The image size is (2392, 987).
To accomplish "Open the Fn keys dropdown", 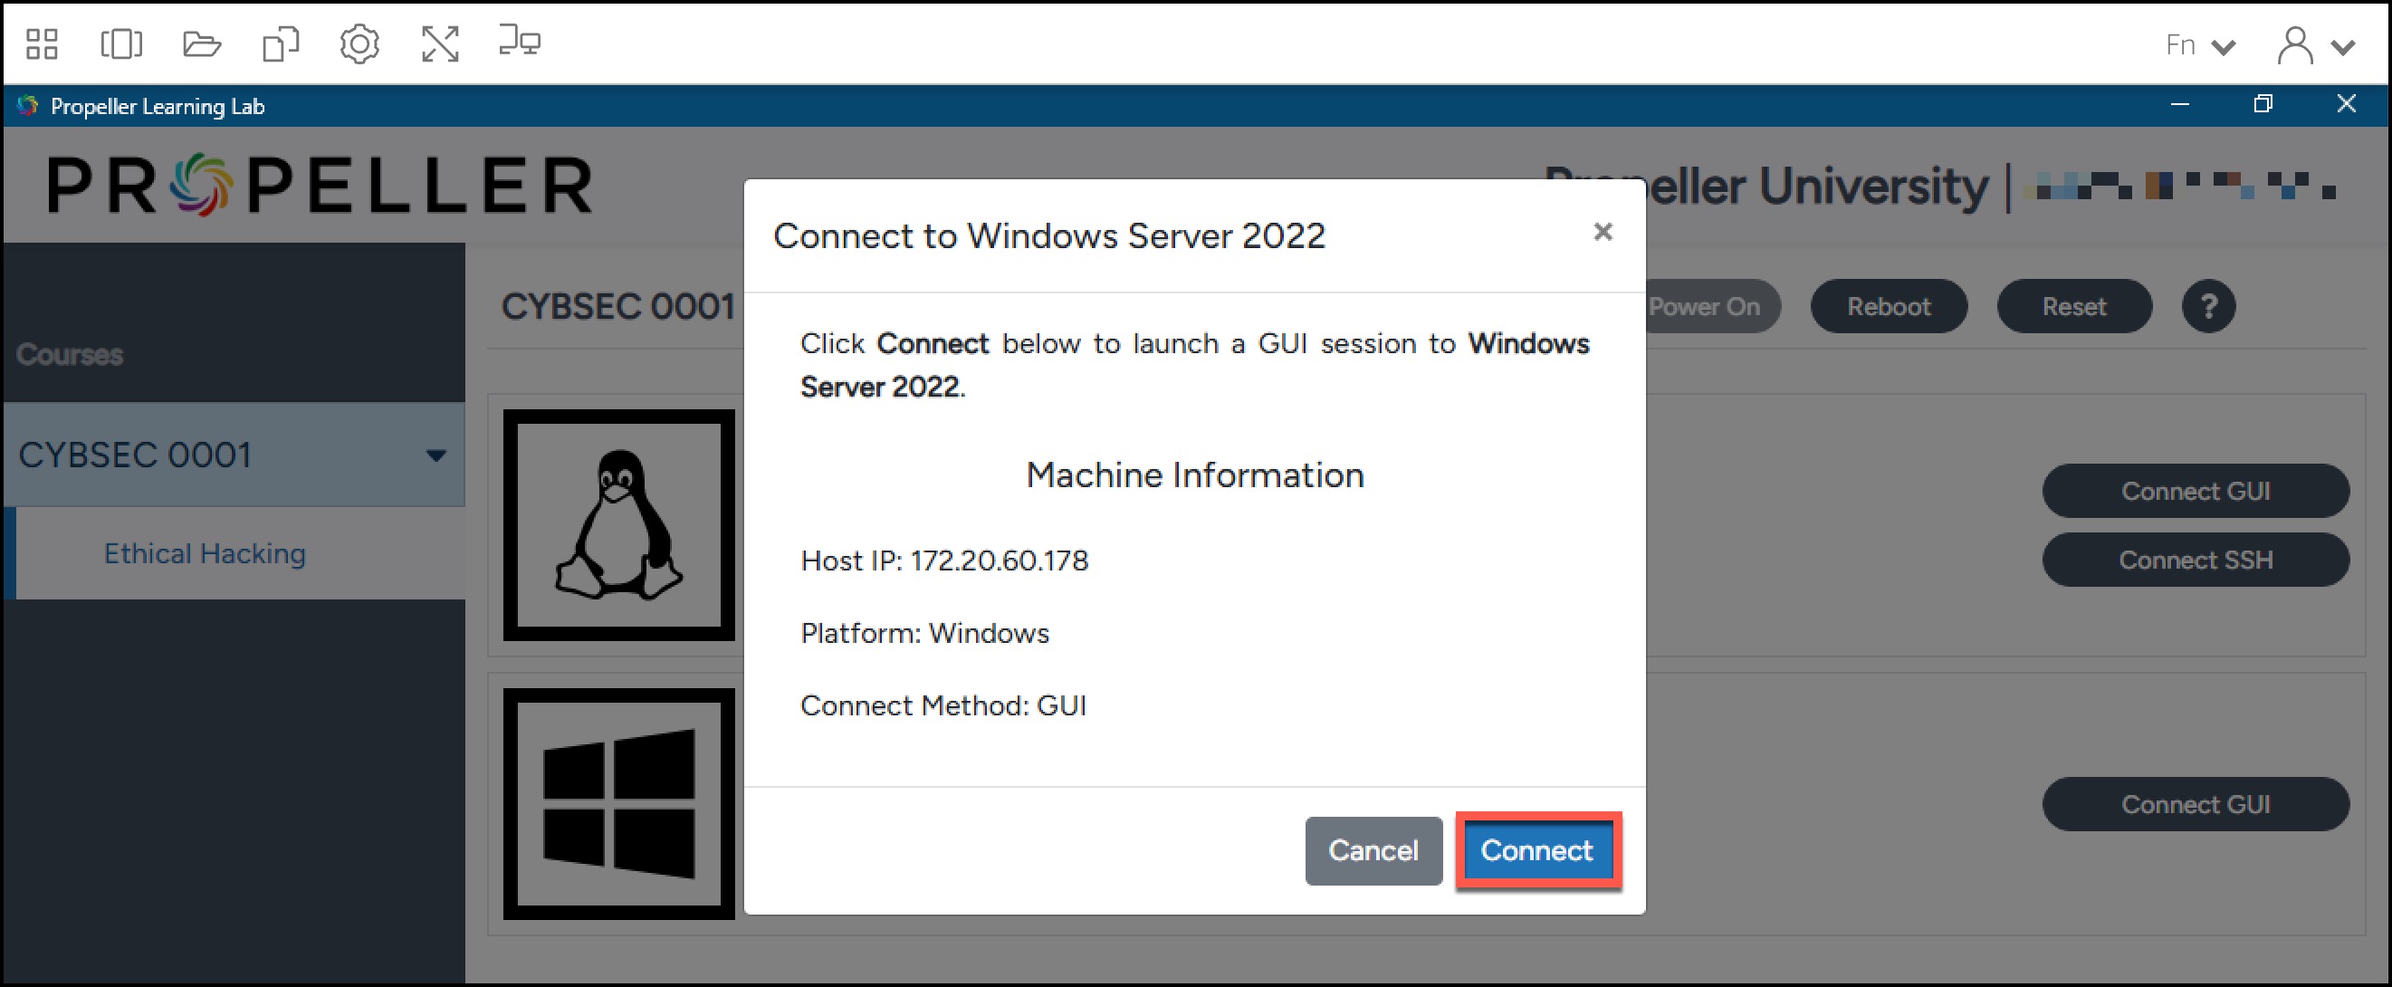I will coord(2201,44).
